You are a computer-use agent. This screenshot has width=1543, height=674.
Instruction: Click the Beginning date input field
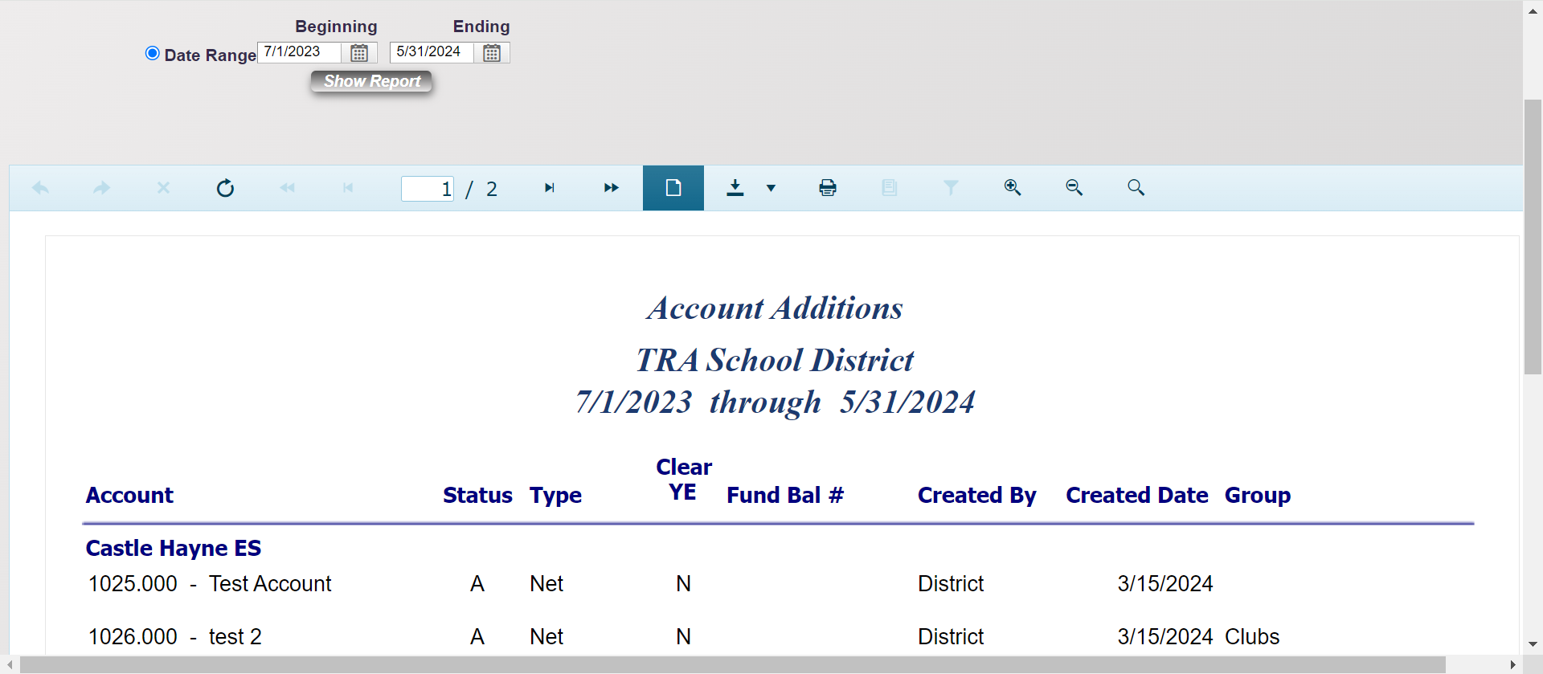[300, 52]
